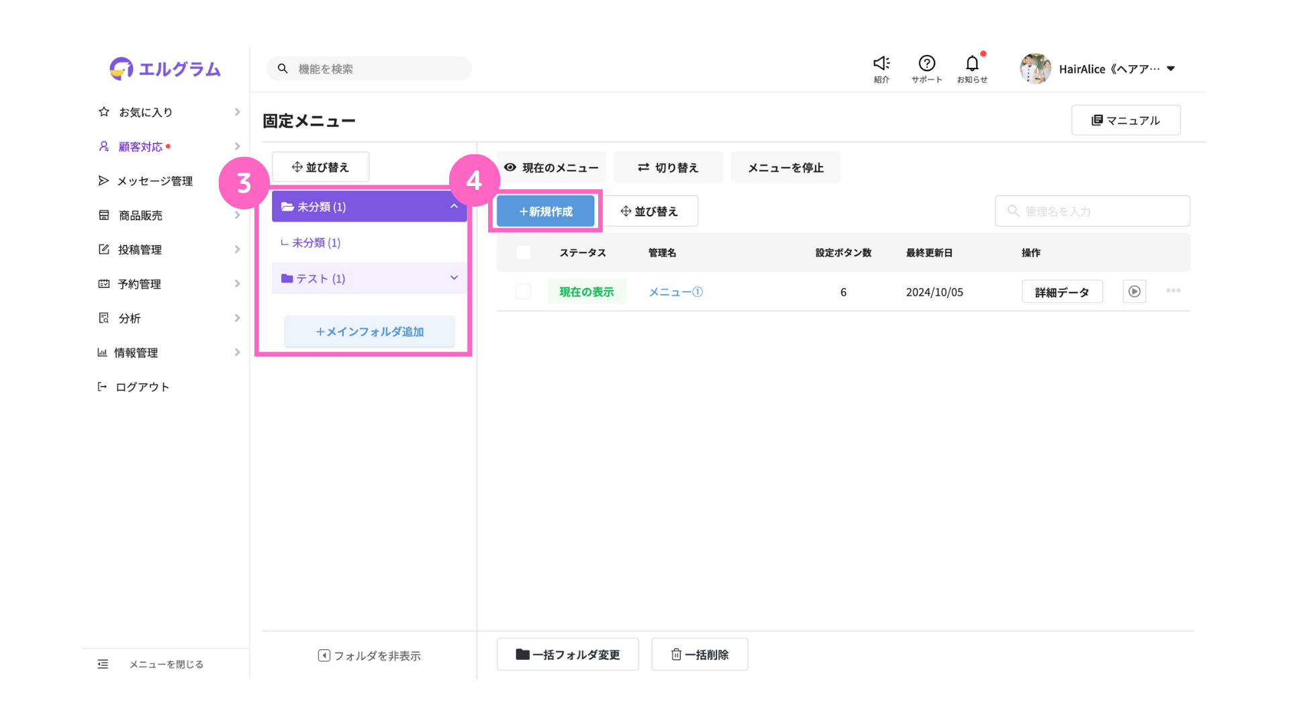
Task: Click the analysis icon beside 分析
Action: click(104, 318)
